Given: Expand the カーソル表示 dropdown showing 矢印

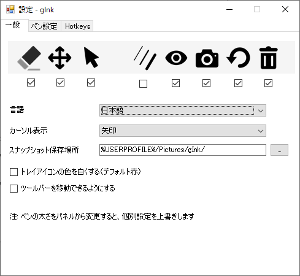Looking at the screenshot, I should [183, 131].
